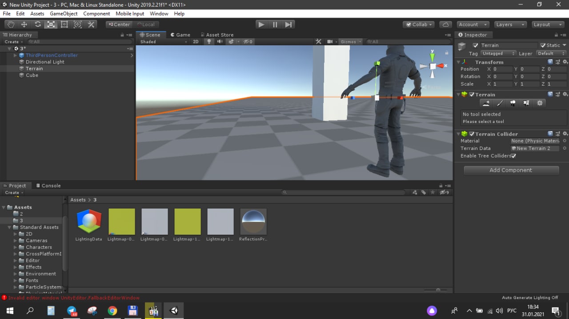Viewport: 569px width, 319px height.
Task: Open the Window menu
Action: (x=159, y=14)
